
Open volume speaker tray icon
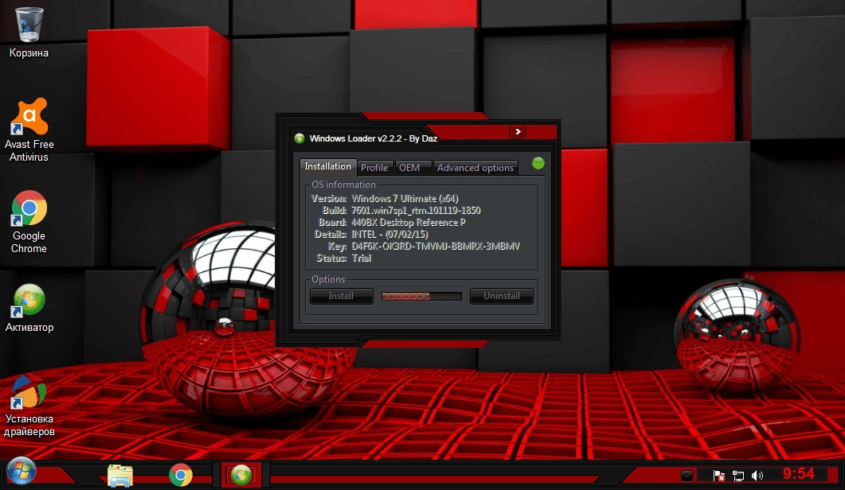[x=757, y=476]
